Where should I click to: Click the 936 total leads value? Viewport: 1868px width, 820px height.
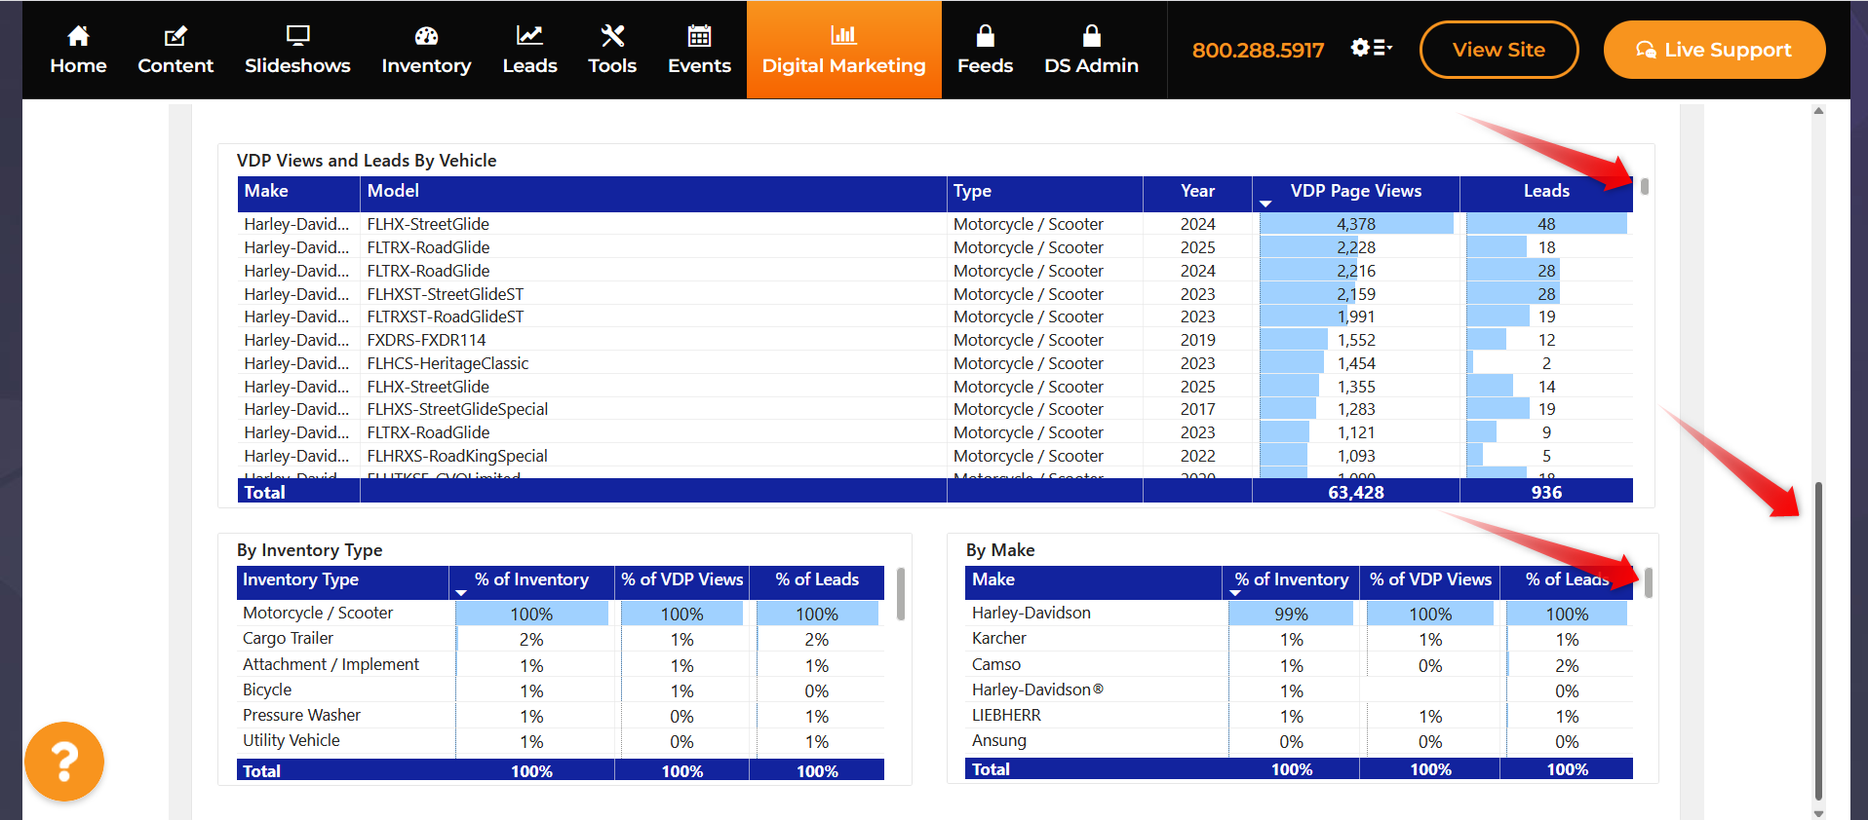click(1546, 493)
